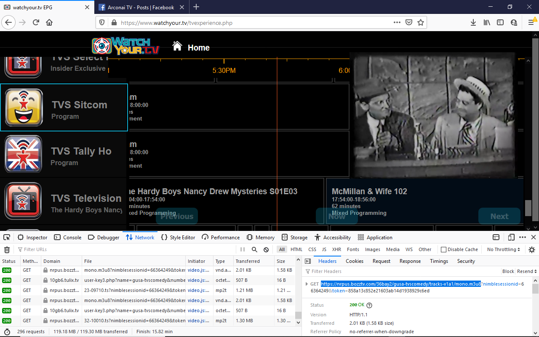Open devtools customize three-dot menu

coord(523,237)
